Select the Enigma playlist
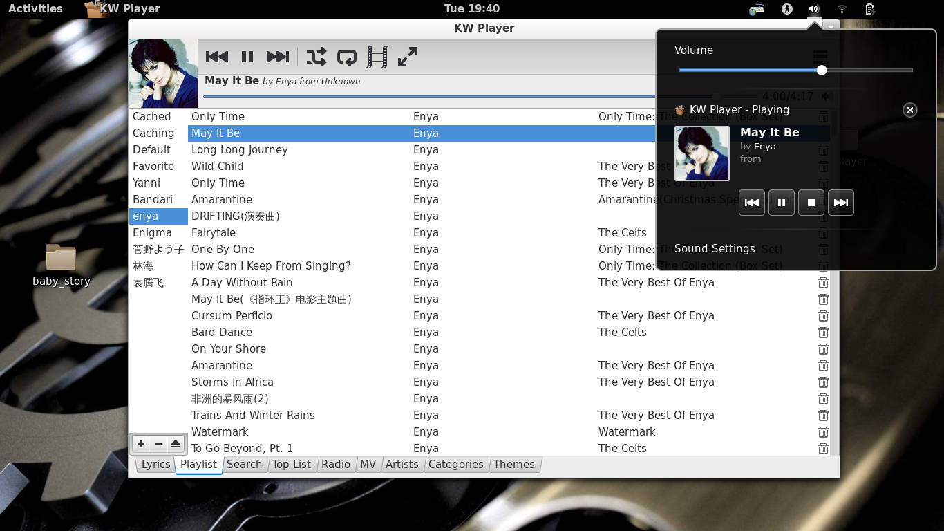The height and width of the screenshot is (531, 944). click(x=158, y=233)
